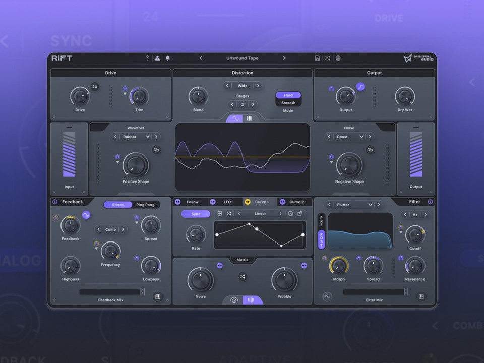
Task: Open the Flutter filter type dropdown
Action: click(x=354, y=205)
